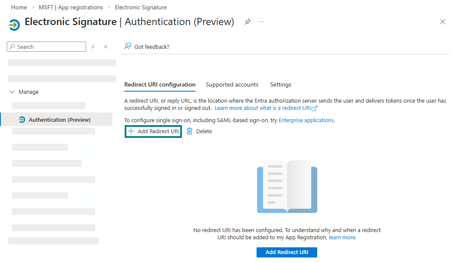Screen dimensions: 458x263
Task: Go to Home breadcrumb
Action: [19, 7]
